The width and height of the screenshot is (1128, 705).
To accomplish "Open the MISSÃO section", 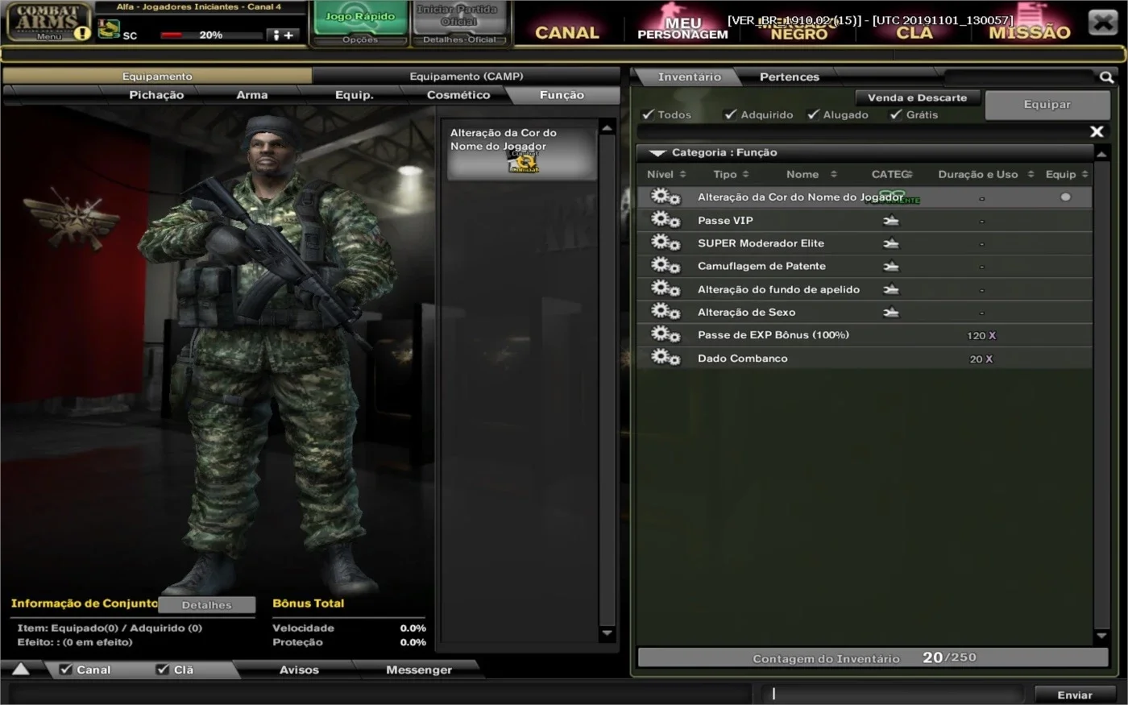I will [x=1029, y=32].
